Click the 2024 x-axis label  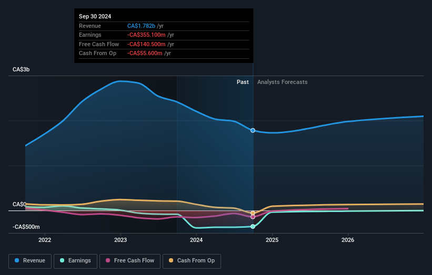196,240
